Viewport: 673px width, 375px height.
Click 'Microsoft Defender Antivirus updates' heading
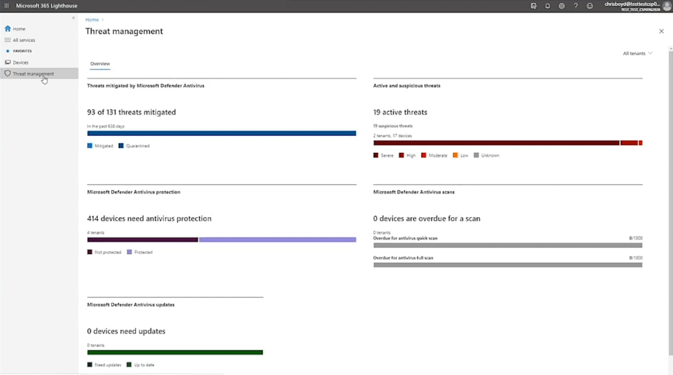(x=131, y=305)
